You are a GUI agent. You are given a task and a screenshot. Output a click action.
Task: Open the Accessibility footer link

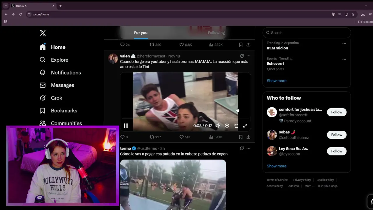click(275, 186)
